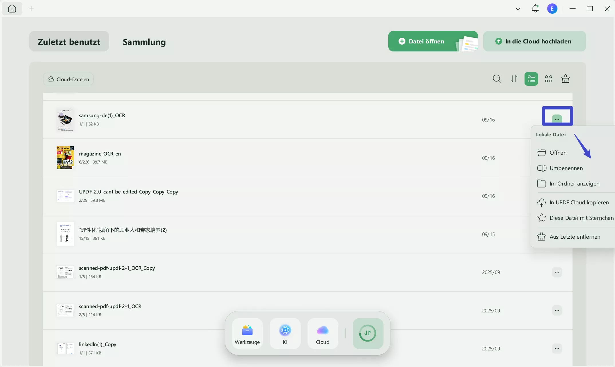This screenshot has width=615, height=367.
Task: Open the Werkzeuge tools panel
Action: point(247,334)
